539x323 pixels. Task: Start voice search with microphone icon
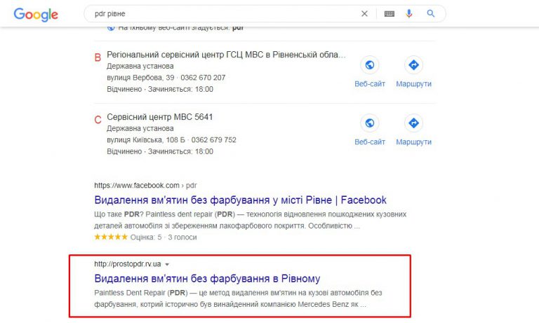[x=408, y=14]
